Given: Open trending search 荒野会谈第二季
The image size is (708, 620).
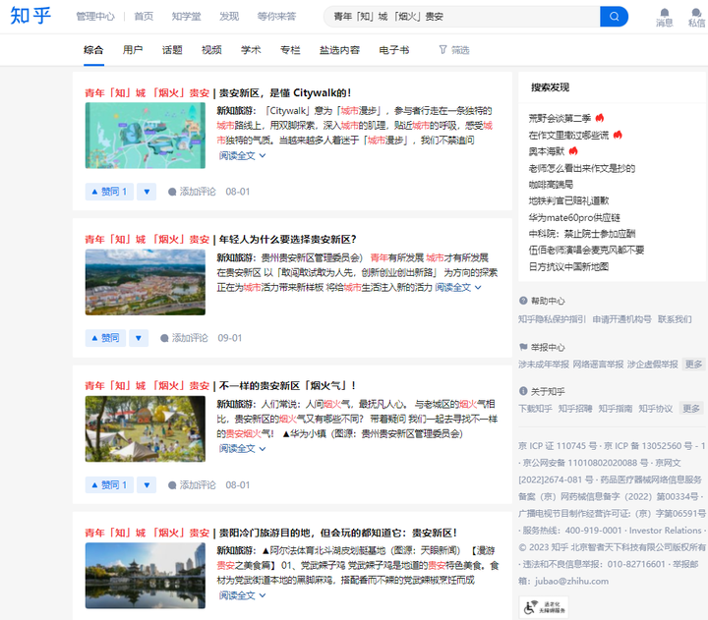Looking at the screenshot, I should click(560, 118).
